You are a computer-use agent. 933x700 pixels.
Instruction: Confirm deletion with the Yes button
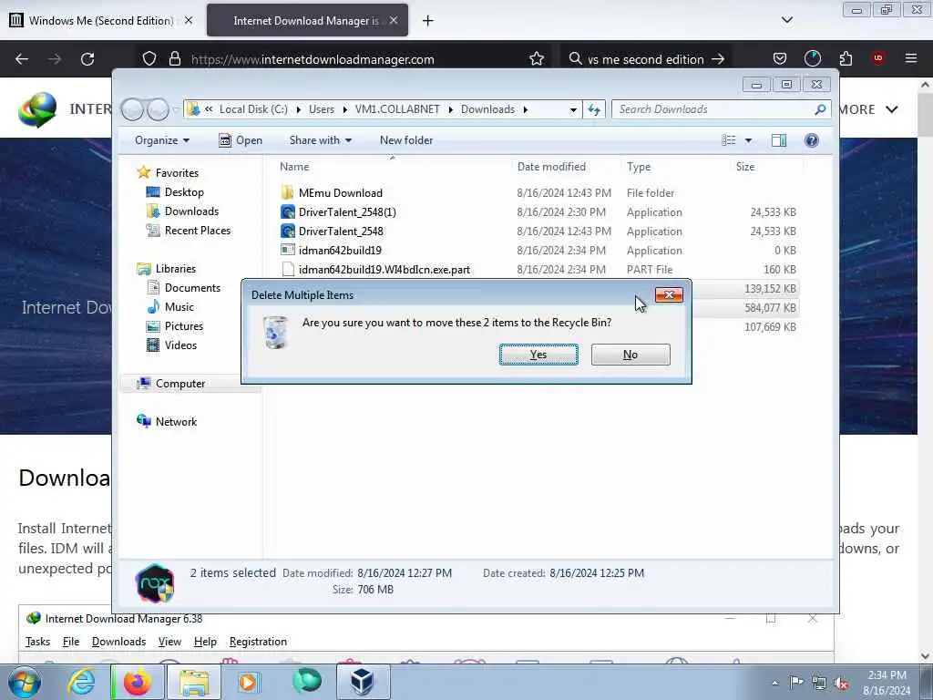(x=538, y=355)
